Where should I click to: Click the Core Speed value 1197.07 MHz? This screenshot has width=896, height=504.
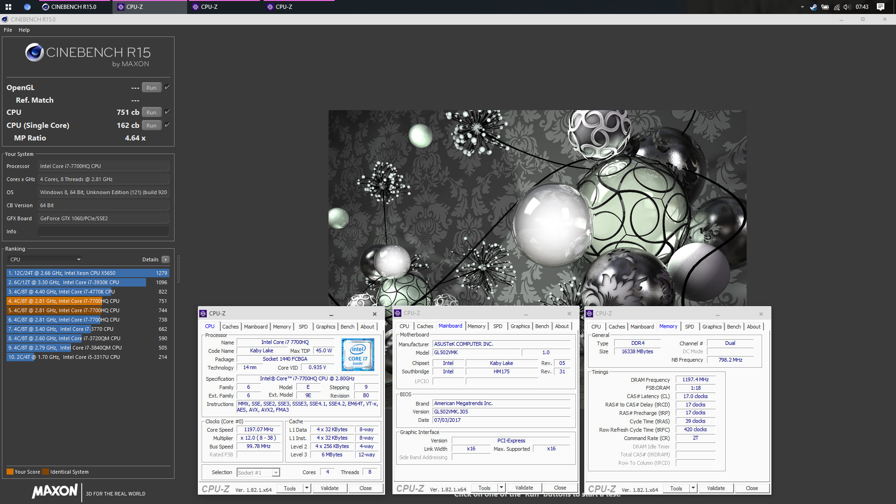[259, 430]
